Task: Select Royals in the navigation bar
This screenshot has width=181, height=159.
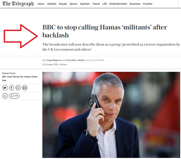Action: [63, 4]
